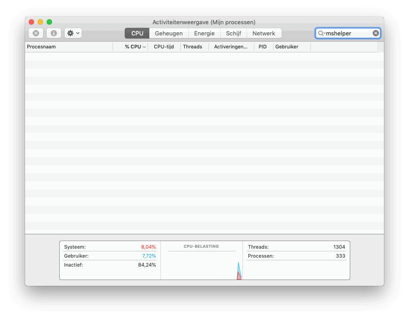Screen dimensions: 409x319
Task: Open the search magnifier options dropdown
Action: coord(322,33)
